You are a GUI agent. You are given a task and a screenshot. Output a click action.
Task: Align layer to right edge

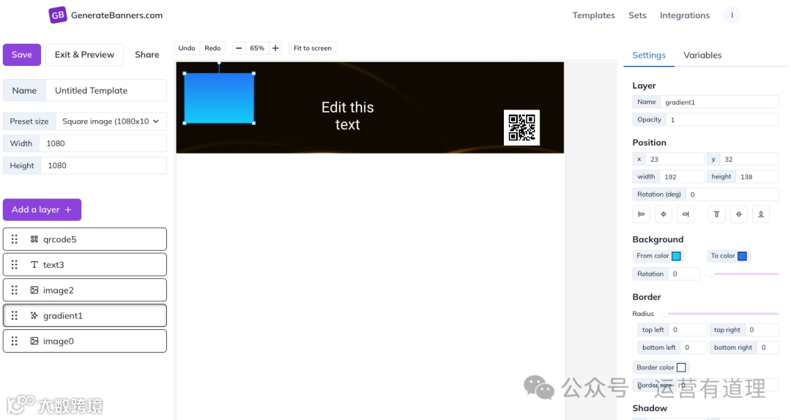click(686, 214)
